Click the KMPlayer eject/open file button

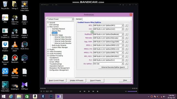[x=80, y=91]
